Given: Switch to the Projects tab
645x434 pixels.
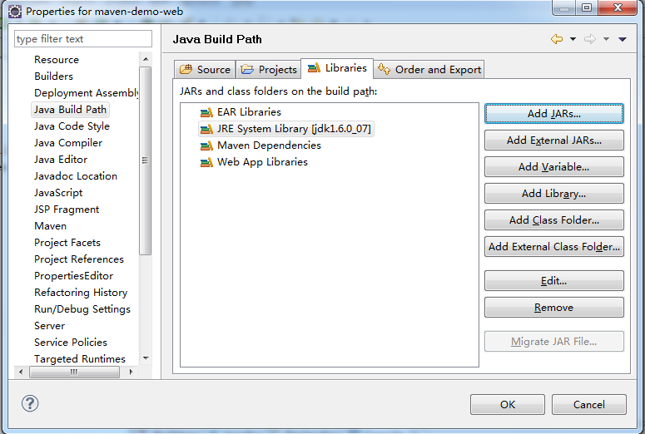Looking at the screenshot, I should tap(269, 70).
